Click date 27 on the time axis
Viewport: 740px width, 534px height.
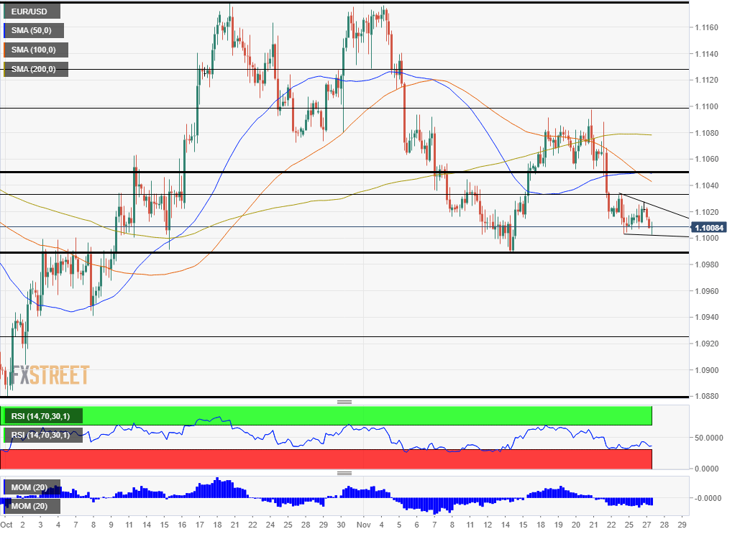[647, 525]
